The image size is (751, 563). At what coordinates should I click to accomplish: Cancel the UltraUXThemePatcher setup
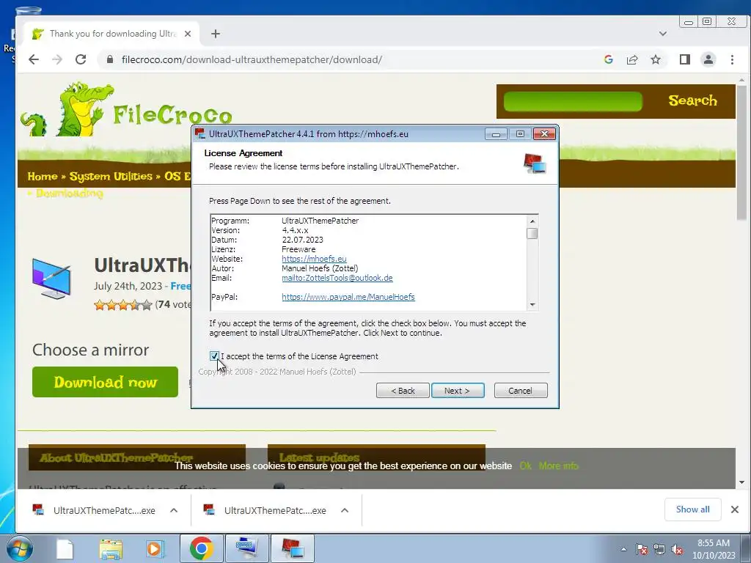(x=521, y=391)
